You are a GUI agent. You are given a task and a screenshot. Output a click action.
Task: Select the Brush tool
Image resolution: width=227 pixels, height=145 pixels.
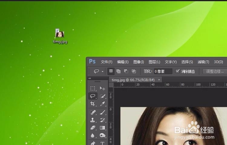point(102,112)
